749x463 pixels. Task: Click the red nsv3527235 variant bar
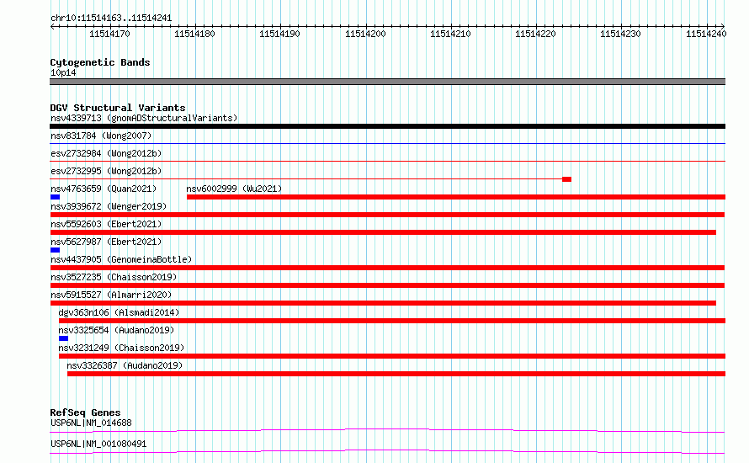pos(387,285)
